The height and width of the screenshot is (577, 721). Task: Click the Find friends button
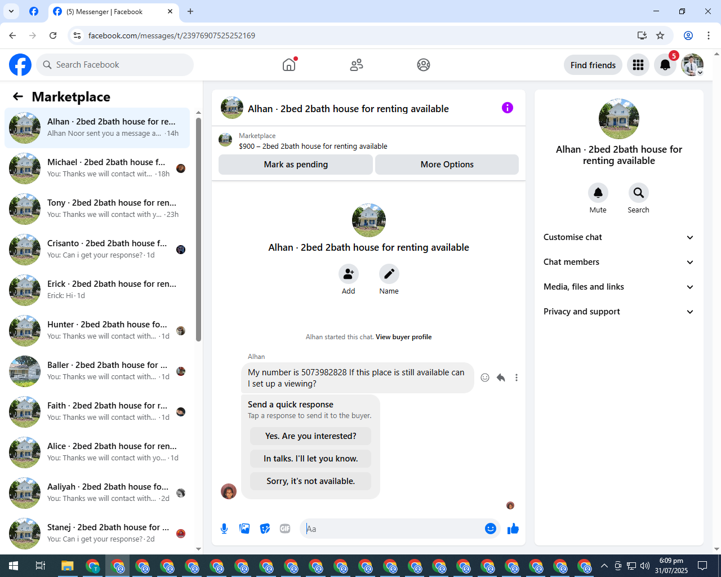click(593, 65)
